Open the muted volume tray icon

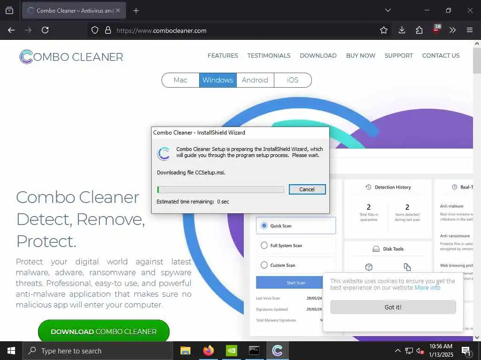[420, 351]
